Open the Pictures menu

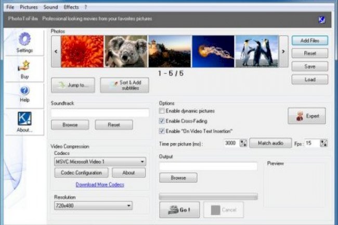coord(29,7)
